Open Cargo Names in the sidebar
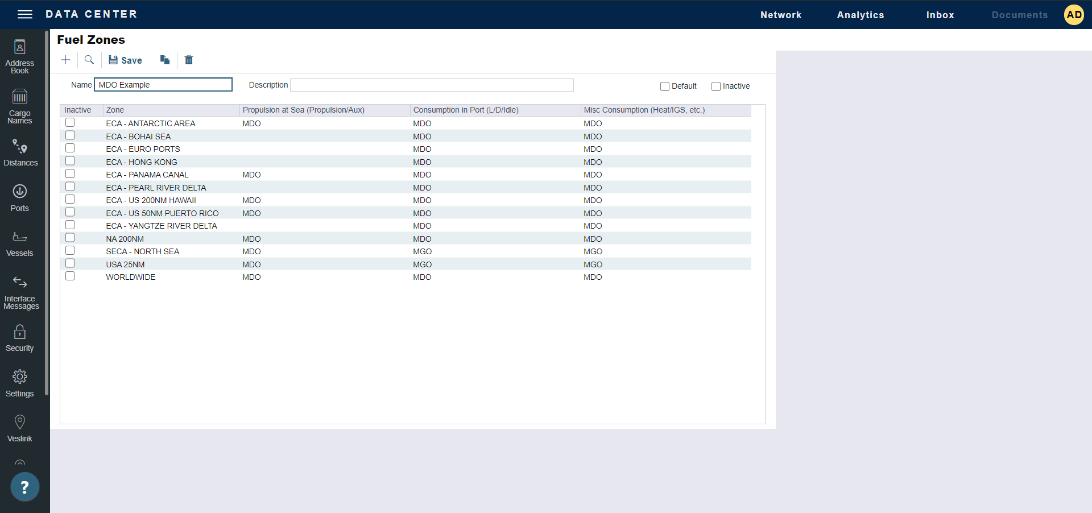 click(20, 106)
